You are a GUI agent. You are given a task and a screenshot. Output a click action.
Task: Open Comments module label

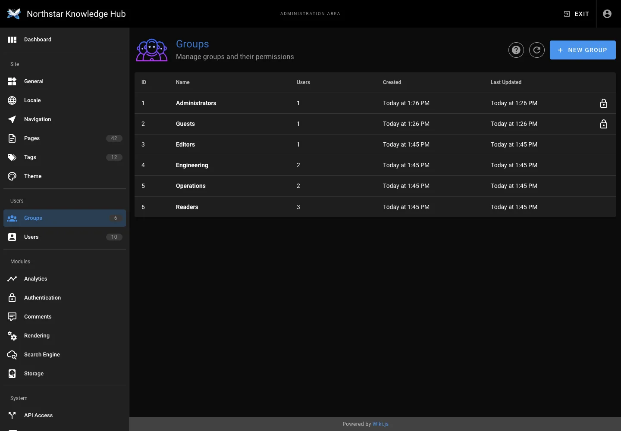pos(38,317)
